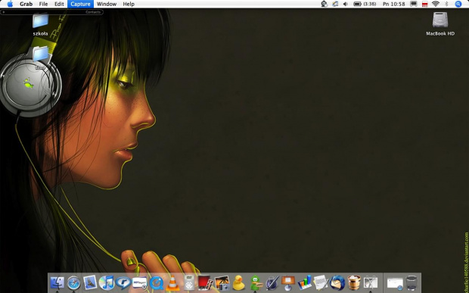Image resolution: width=469 pixels, height=293 pixels.
Task: Launch Pages paper-and-pen icon in Dock
Action: pyautogui.click(x=321, y=283)
